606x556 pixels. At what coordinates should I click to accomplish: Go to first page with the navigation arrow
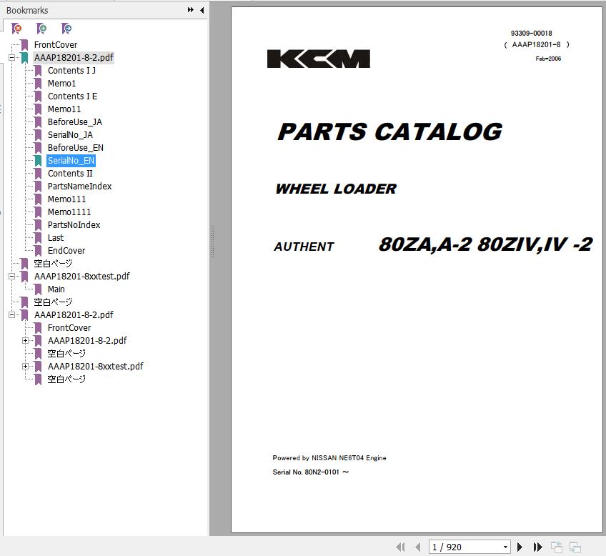click(x=401, y=547)
